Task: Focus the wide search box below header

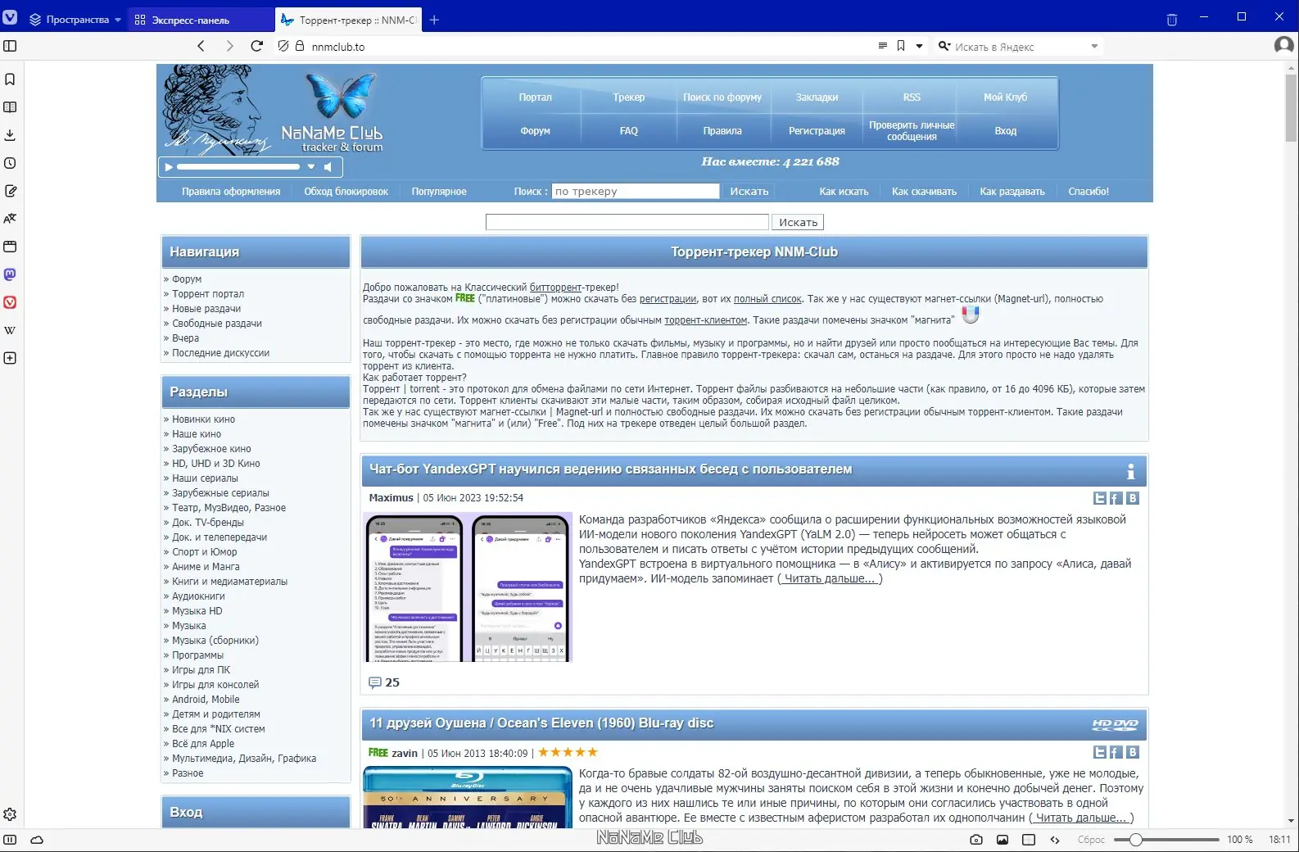Action: click(x=627, y=222)
